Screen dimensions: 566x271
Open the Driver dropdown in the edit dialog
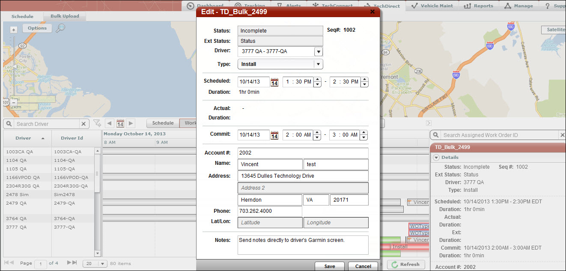coord(318,51)
